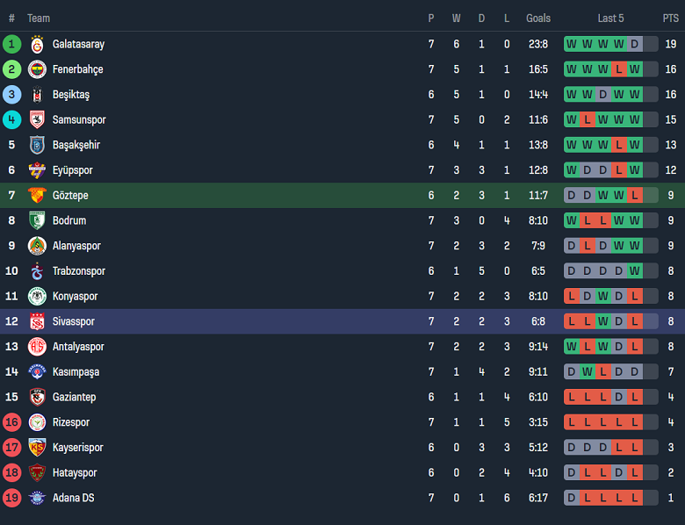Click Konyaspor's first red L result box
Image resolution: width=685 pixels, height=525 pixels.
(572, 297)
